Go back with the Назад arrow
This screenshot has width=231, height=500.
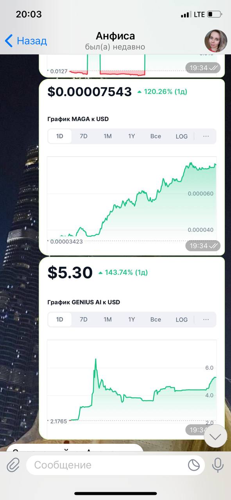click(26, 41)
